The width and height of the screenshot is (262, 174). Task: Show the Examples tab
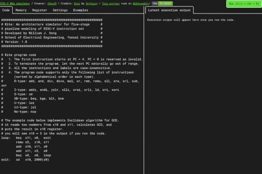coord(80,9)
